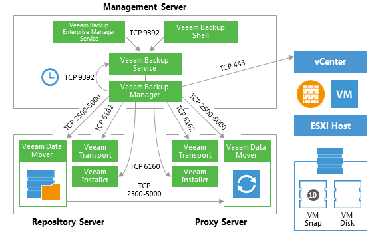This screenshot has height=241, width=380.
Task: Click Veeam Backup Enterprise Manager Service block
Action: tap(89, 32)
